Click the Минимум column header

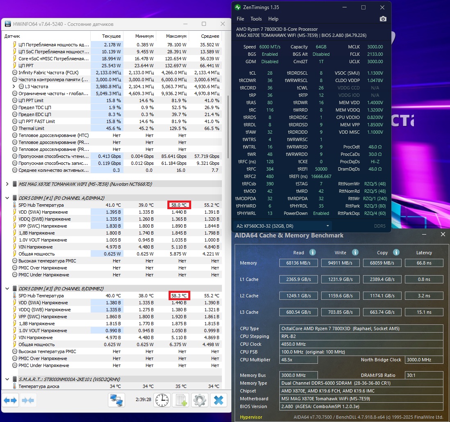click(140, 36)
